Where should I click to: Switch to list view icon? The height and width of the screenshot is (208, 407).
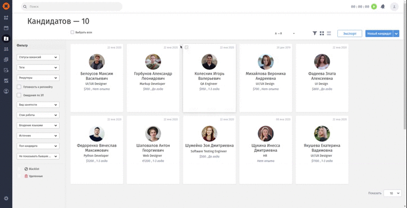(x=329, y=33)
